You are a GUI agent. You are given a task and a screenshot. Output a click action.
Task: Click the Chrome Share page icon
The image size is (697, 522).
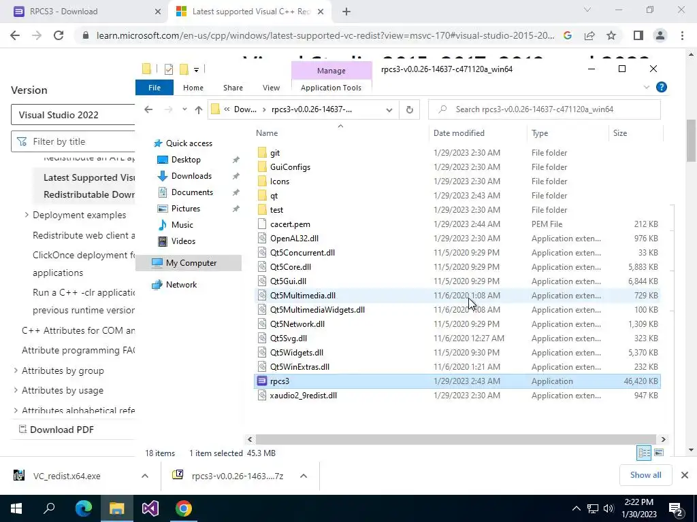tap(589, 35)
